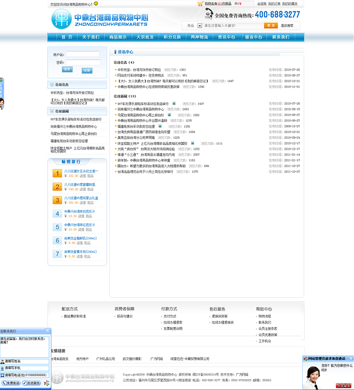The image size is (354, 390).
Task: Click the orange 搜索 search button
Action: (x=271, y=25)
